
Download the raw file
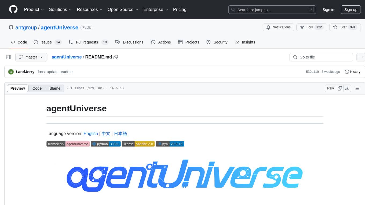347,88
